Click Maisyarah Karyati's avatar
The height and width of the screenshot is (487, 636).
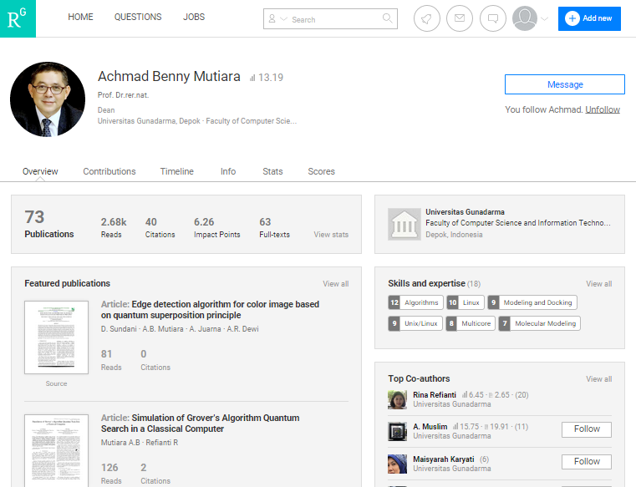pyautogui.click(x=398, y=464)
